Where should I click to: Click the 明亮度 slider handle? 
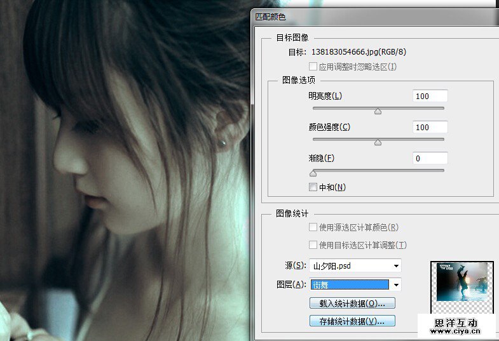tap(378, 111)
